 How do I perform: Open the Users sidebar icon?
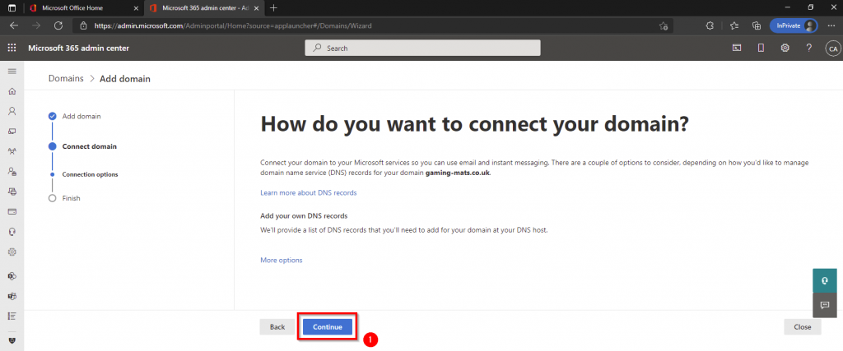(12, 111)
